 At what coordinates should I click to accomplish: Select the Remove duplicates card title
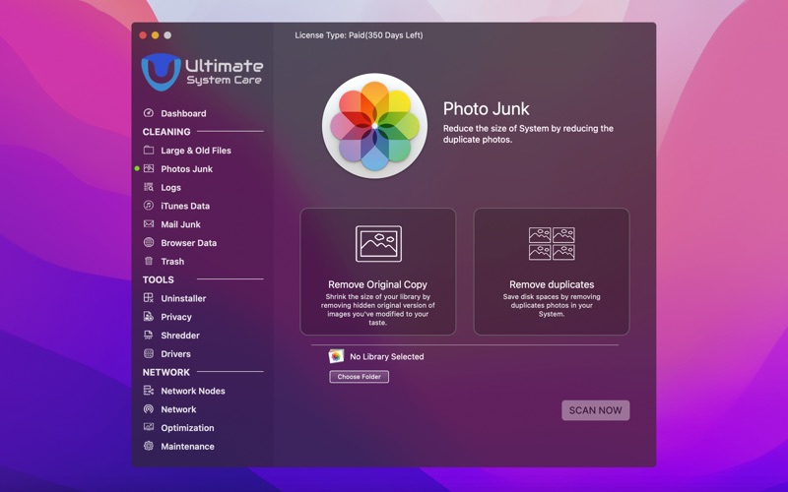552,284
